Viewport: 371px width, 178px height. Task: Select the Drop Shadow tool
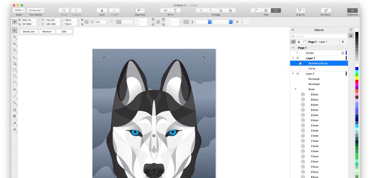click(x=15, y=110)
